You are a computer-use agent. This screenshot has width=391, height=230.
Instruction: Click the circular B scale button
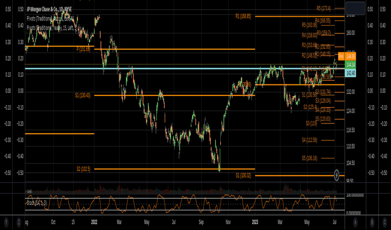372,222
